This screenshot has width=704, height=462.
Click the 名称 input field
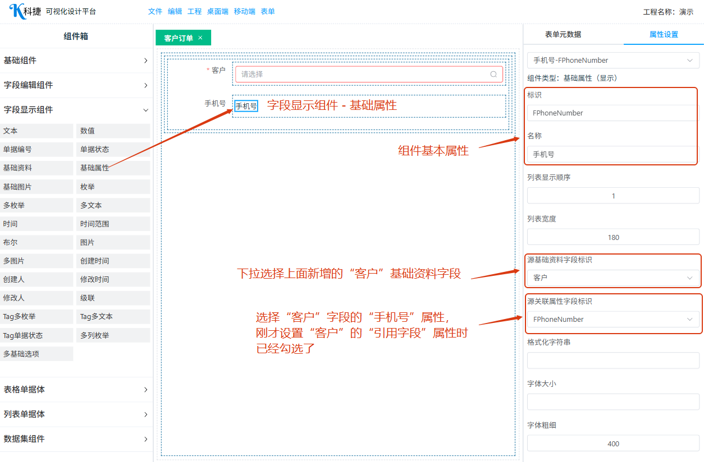pyautogui.click(x=613, y=154)
